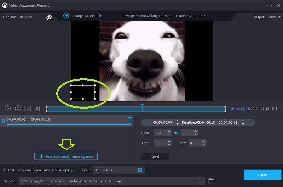283x187 pixels.
Task: Click Add watermark removing area button
Action: (66, 156)
